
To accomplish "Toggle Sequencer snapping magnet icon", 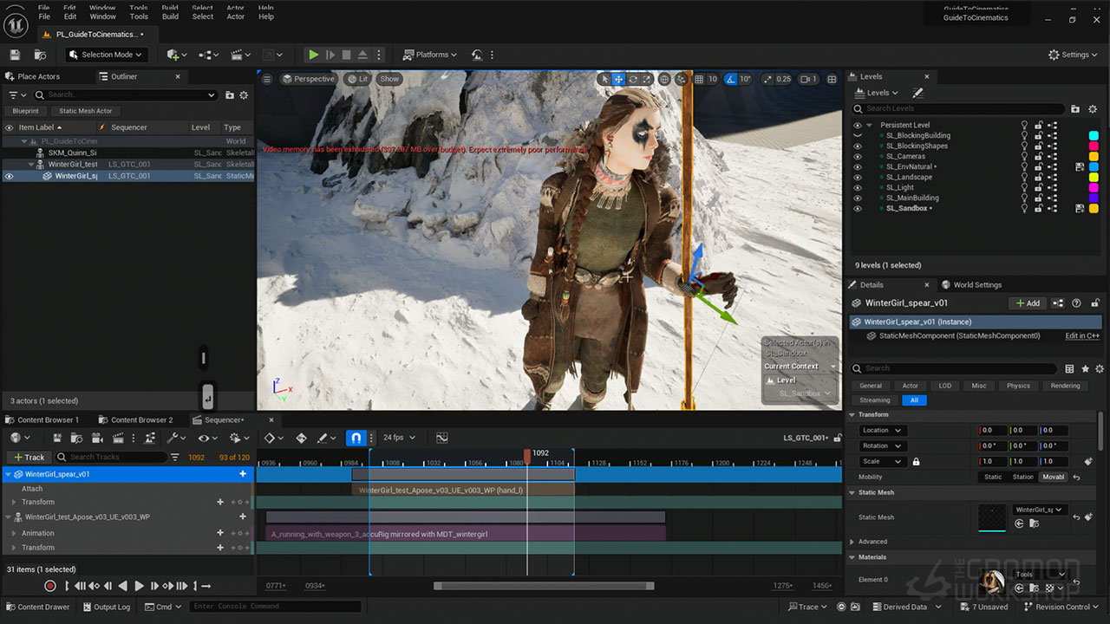I will (356, 438).
